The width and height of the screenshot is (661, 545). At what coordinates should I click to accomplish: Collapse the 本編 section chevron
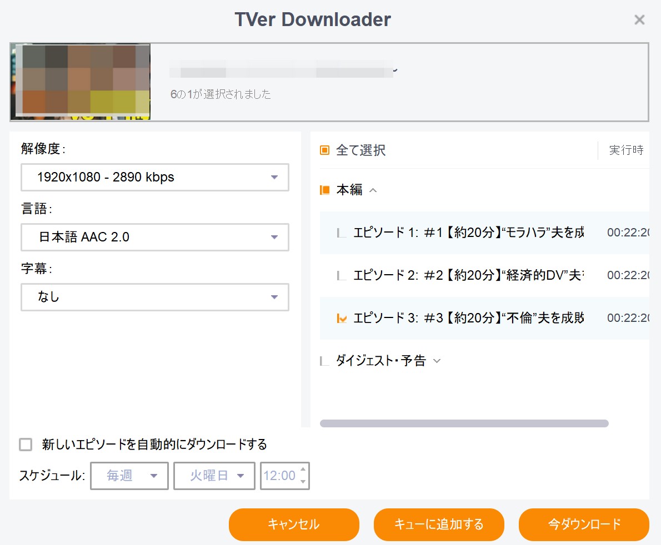click(373, 190)
